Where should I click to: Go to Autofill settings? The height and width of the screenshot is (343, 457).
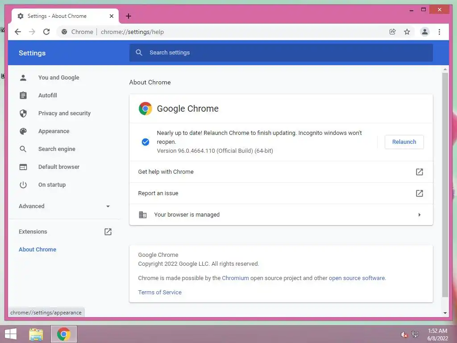(47, 96)
